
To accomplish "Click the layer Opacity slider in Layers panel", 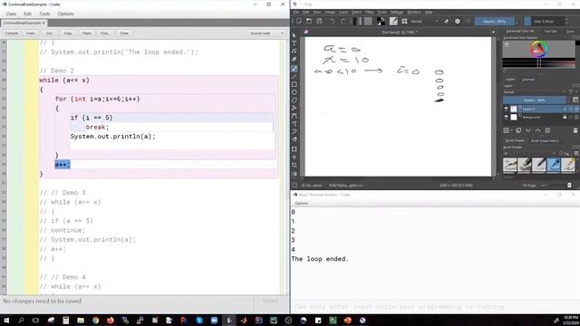I will pyautogui.click(x=534, y=101).
